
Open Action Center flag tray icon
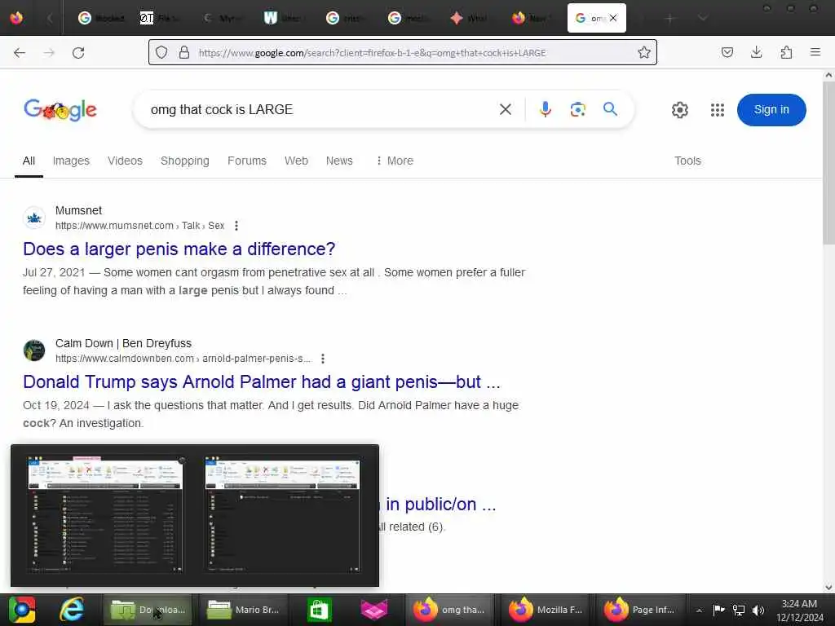point(718,610)
